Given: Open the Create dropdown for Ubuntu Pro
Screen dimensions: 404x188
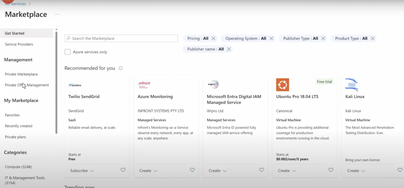Looking at the screenshot, I should (x=287, y=171).
